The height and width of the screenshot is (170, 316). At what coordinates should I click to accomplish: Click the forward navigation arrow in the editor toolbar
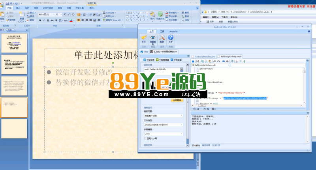(228, 61)
